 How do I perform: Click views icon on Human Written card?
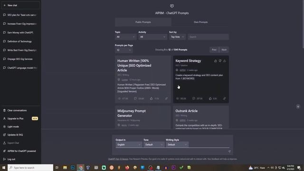coord(119,98)
